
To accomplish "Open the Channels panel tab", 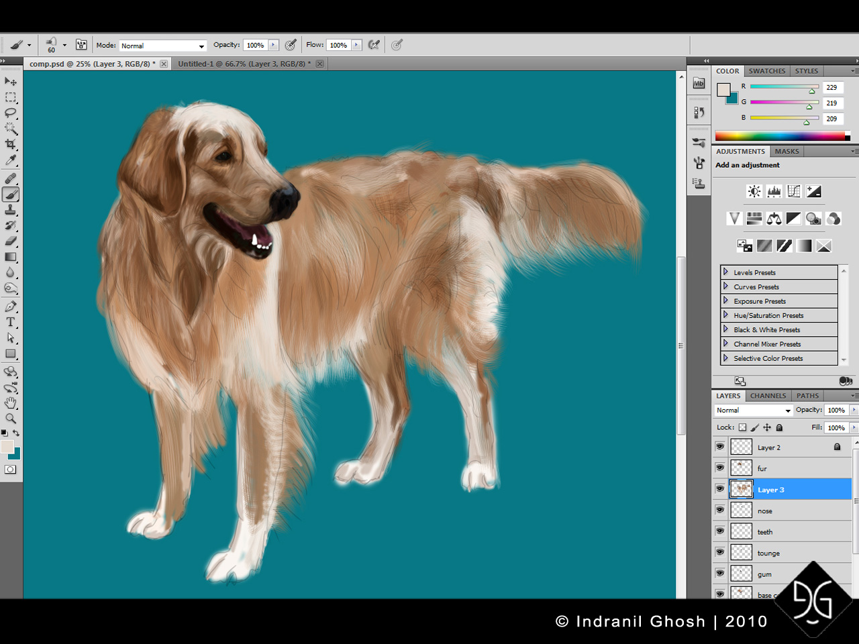I will point(768,395).
